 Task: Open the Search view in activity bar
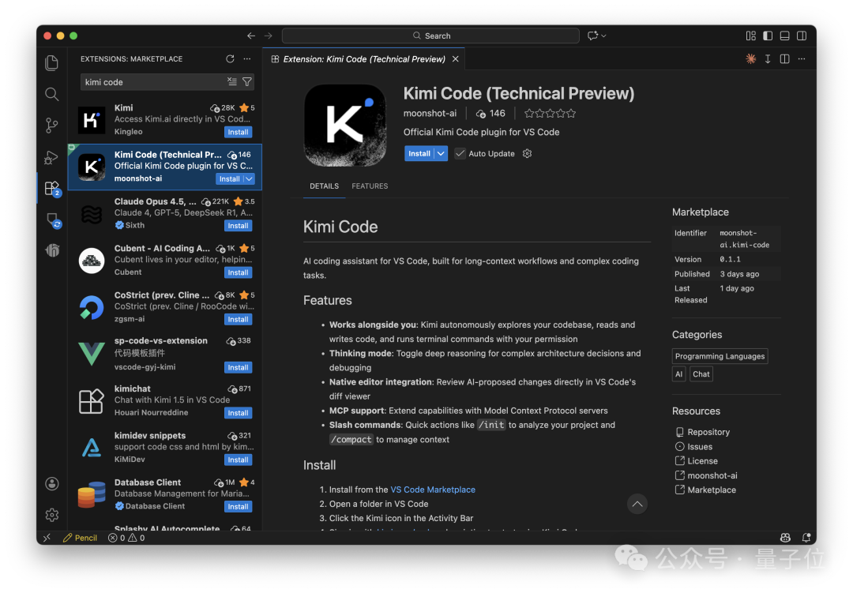click(x=51, y=94)
